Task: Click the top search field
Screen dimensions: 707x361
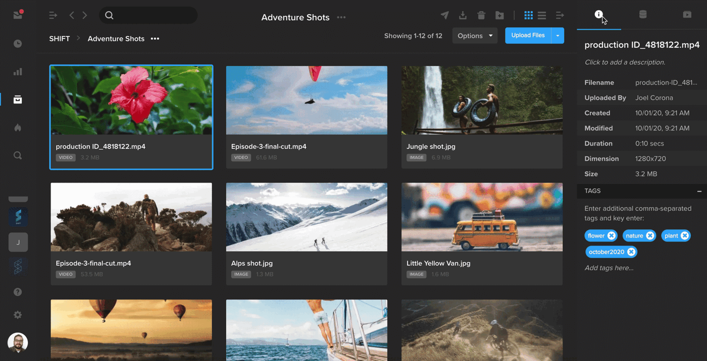Action: tap(148, 15)
